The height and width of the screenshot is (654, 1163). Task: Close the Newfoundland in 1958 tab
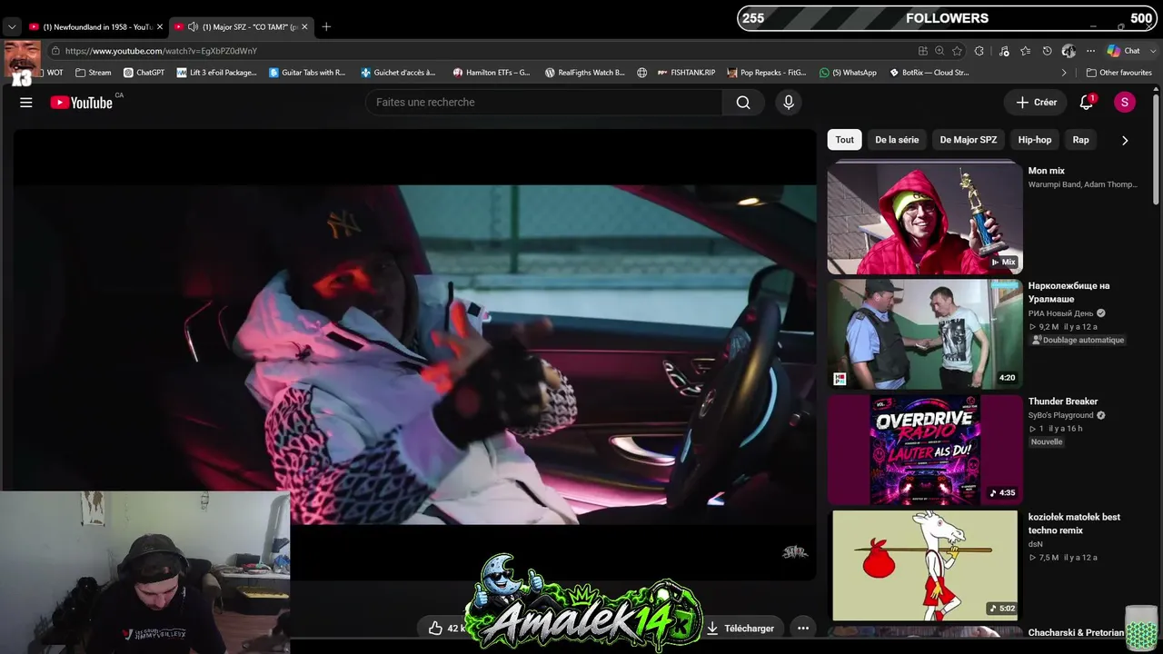tap(160, 26)
